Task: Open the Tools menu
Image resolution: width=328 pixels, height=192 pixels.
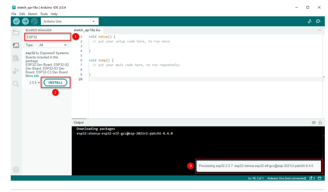Action: (44, 14)
